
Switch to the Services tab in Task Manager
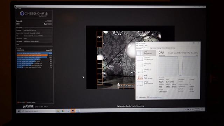[173, 48]
